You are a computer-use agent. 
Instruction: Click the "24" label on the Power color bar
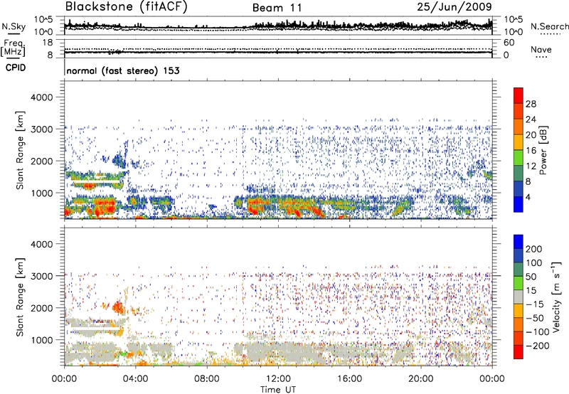coord(531,119)
